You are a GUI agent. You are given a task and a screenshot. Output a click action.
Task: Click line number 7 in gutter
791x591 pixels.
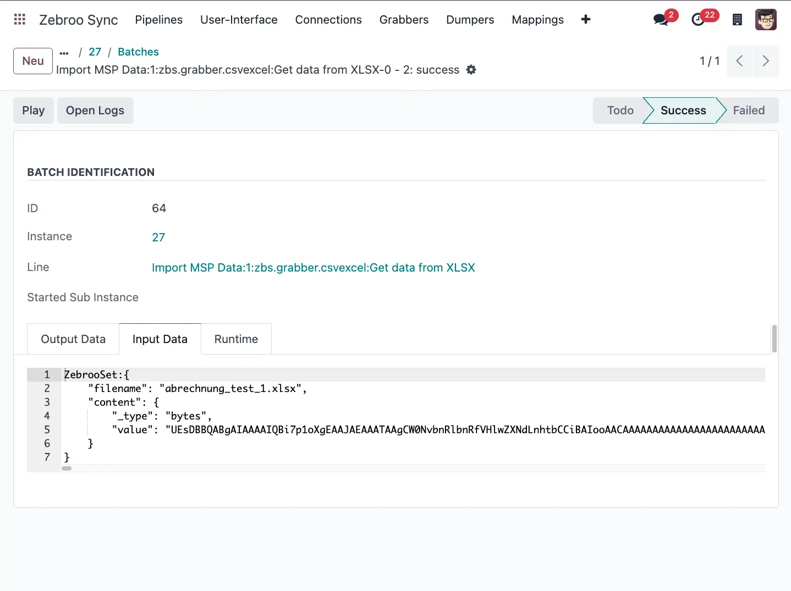point(47,457)
